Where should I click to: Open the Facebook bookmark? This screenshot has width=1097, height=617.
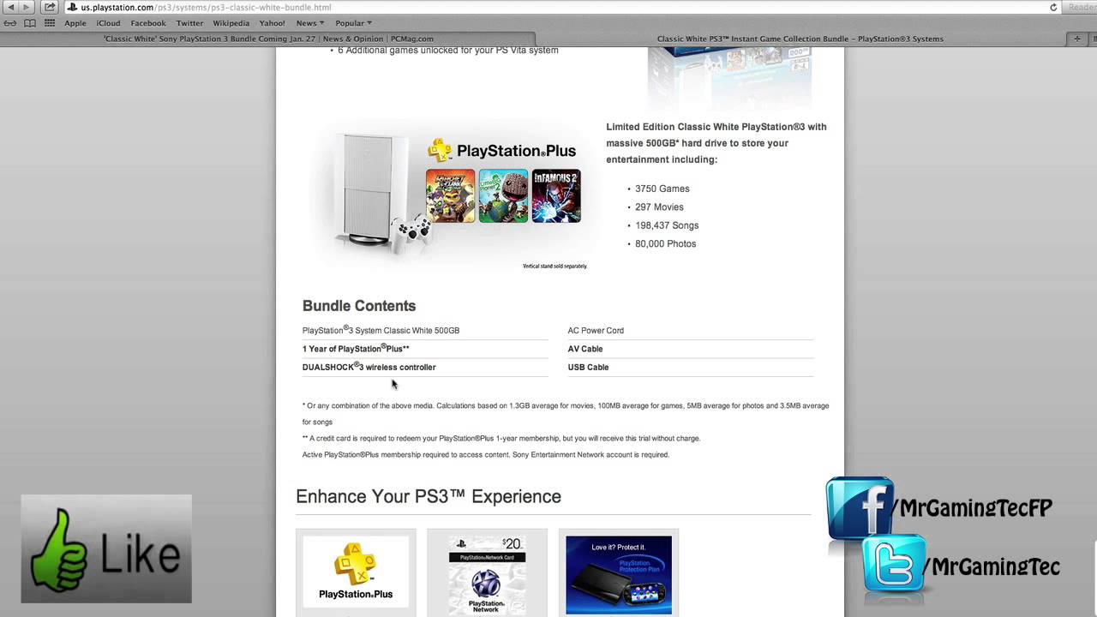148,23
